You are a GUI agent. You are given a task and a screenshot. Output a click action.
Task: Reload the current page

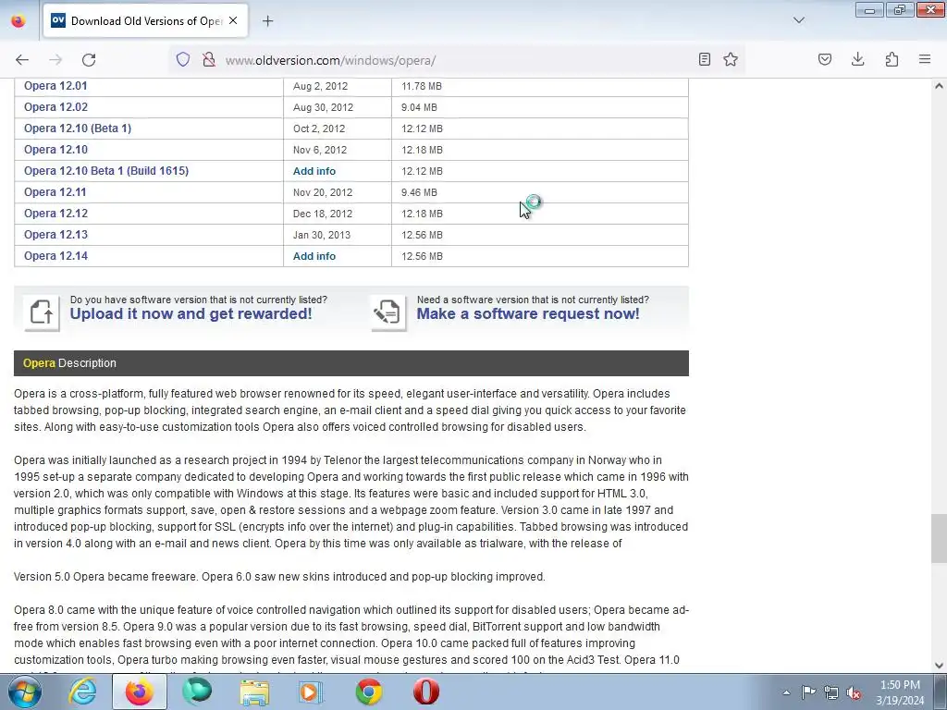89,60
